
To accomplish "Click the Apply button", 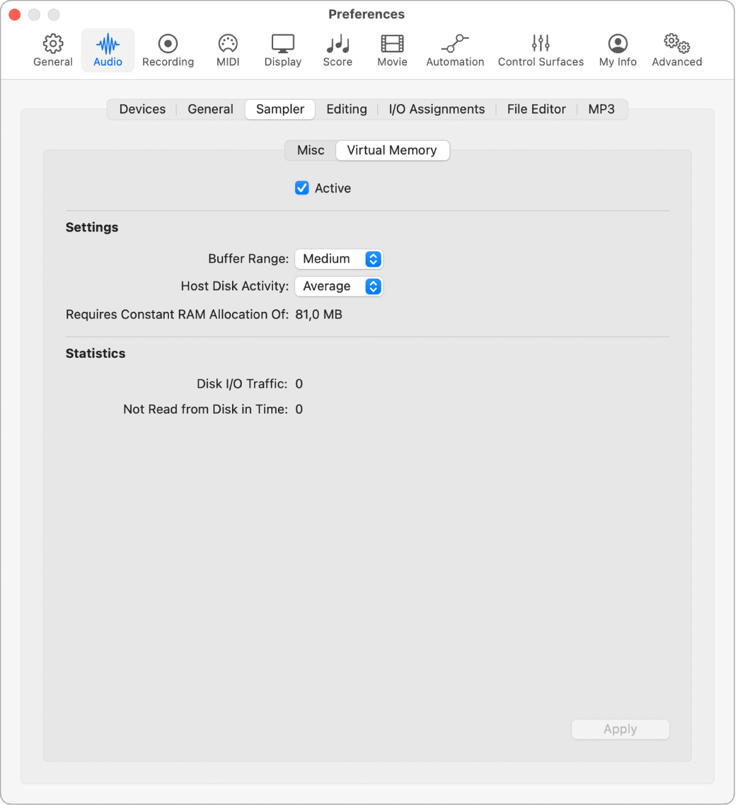I will [620, 729].
